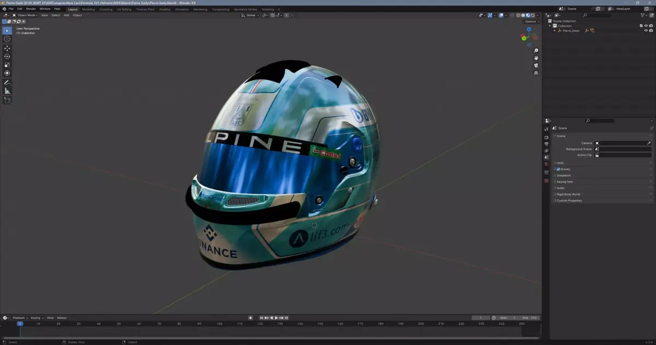Open the Object Mode dropdown

[x=24, y=15]
